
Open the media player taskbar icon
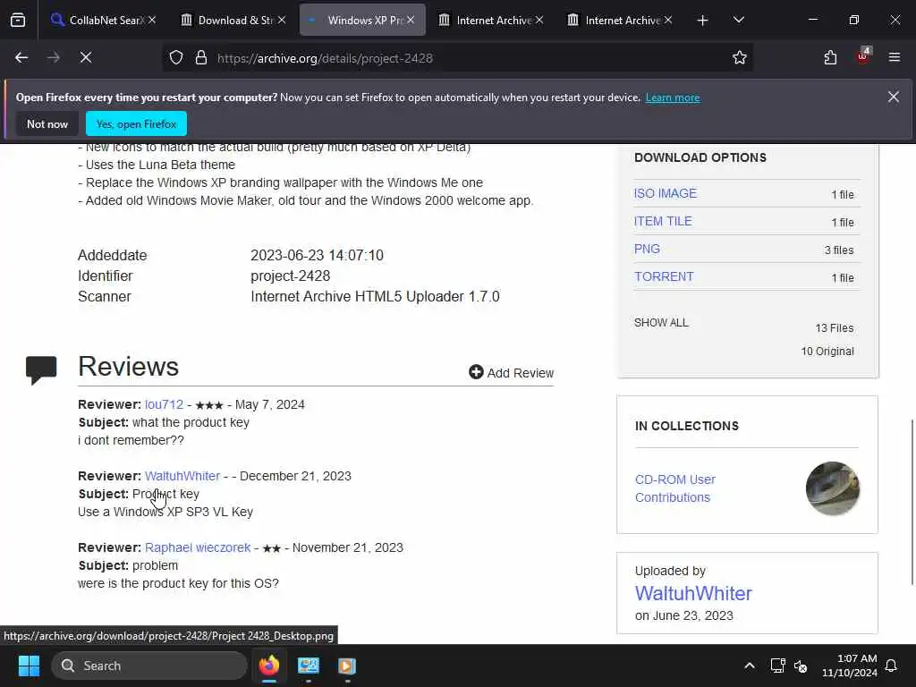347,666
